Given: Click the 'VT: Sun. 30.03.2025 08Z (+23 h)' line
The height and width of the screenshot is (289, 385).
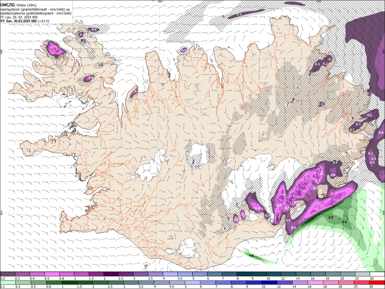Looking at the screenshot, I should 25,21.
